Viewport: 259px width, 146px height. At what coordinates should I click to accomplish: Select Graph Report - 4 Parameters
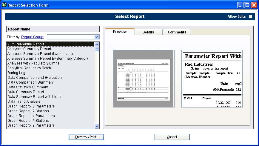click(x=50, y=116)
